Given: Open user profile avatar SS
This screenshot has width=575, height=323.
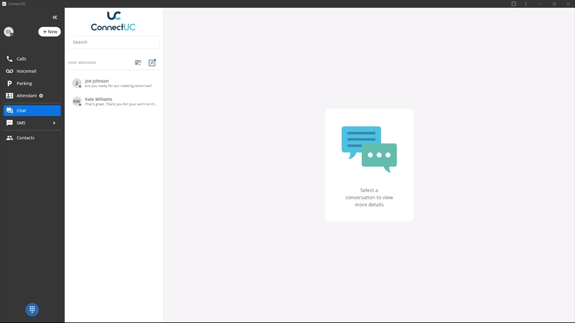Looking at the screenshot, I should (8, 32).
